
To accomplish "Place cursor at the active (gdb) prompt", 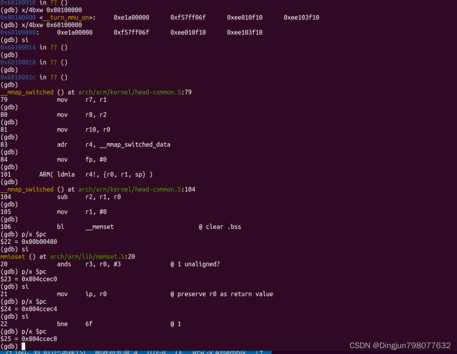I will click(x=12, y=346).
